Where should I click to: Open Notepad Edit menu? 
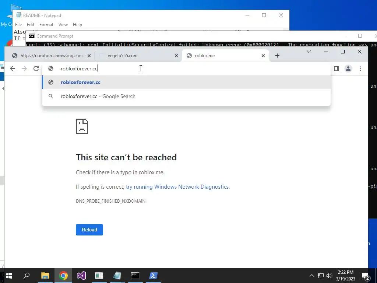coord(30,25)
